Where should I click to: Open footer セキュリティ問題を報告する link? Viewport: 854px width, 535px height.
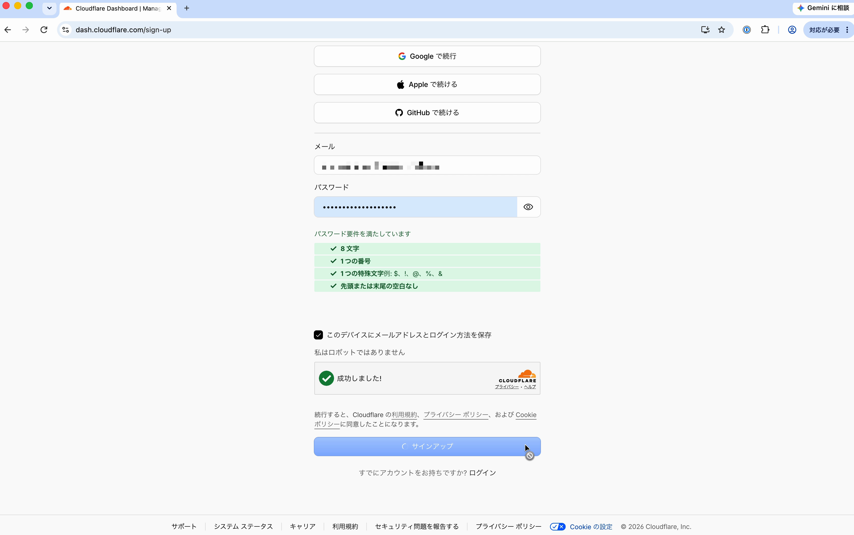[x=417, y=526]
